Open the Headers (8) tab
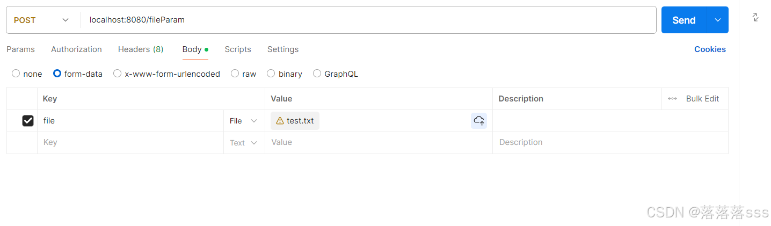 (x=141, y=49)
